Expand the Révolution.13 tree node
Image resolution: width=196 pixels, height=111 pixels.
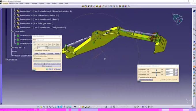click(x=15, y=11)
